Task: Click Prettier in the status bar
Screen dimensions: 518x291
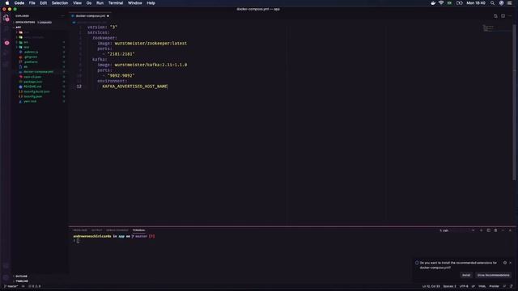Action: (x=494, y=286)
